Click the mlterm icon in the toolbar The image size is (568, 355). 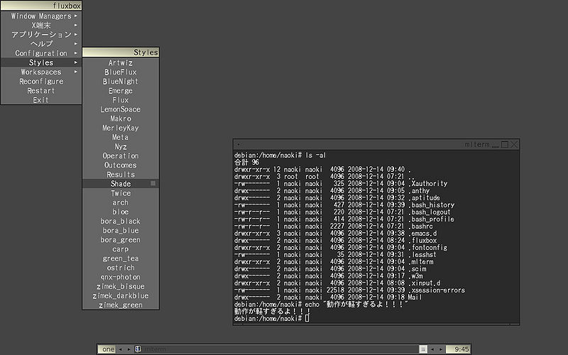(138, 349)
